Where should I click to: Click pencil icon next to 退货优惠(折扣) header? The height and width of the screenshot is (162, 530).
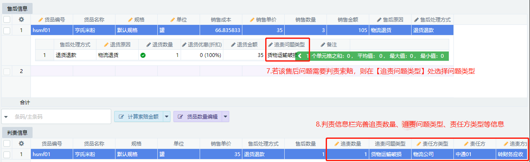184,44
